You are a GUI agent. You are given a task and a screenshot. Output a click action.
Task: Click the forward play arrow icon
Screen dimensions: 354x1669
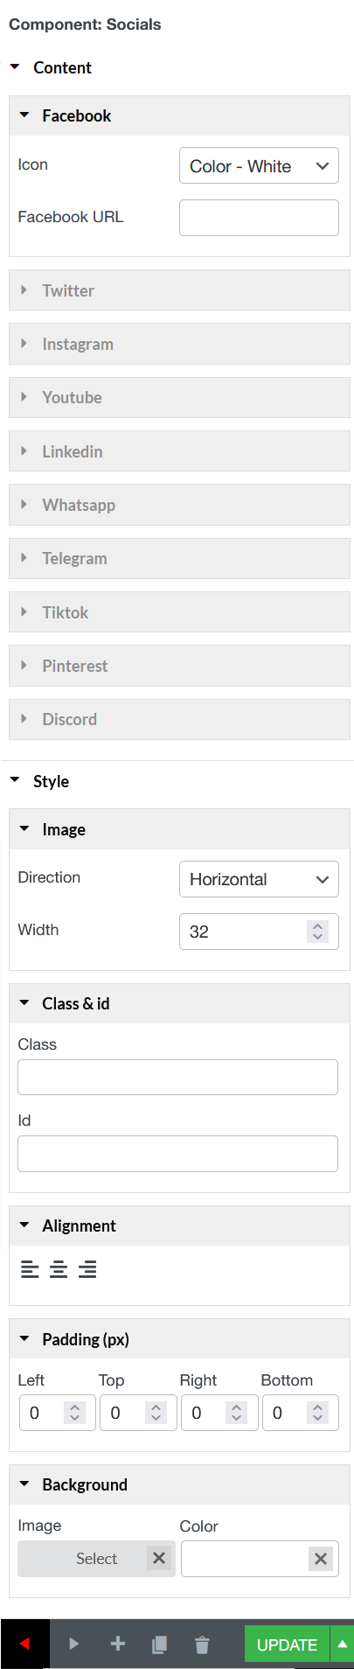74,1644
